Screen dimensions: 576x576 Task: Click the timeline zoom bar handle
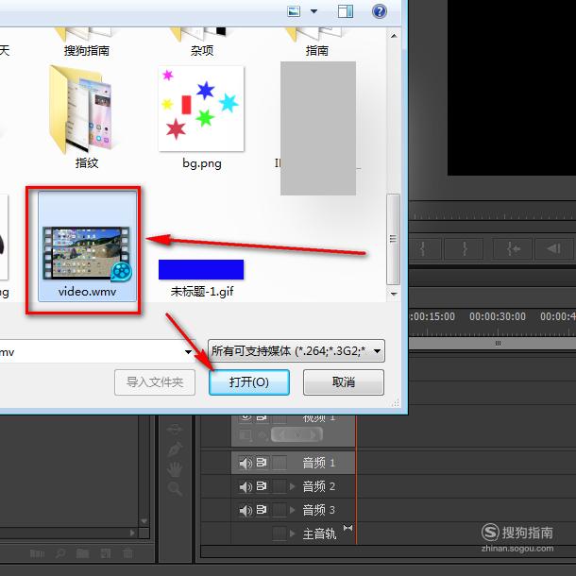pyautogui.click(x=498, y=344)
